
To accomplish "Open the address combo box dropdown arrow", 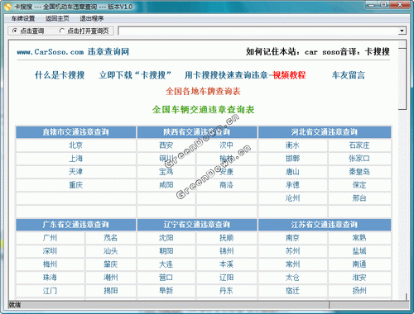I will tap(402, 31).
